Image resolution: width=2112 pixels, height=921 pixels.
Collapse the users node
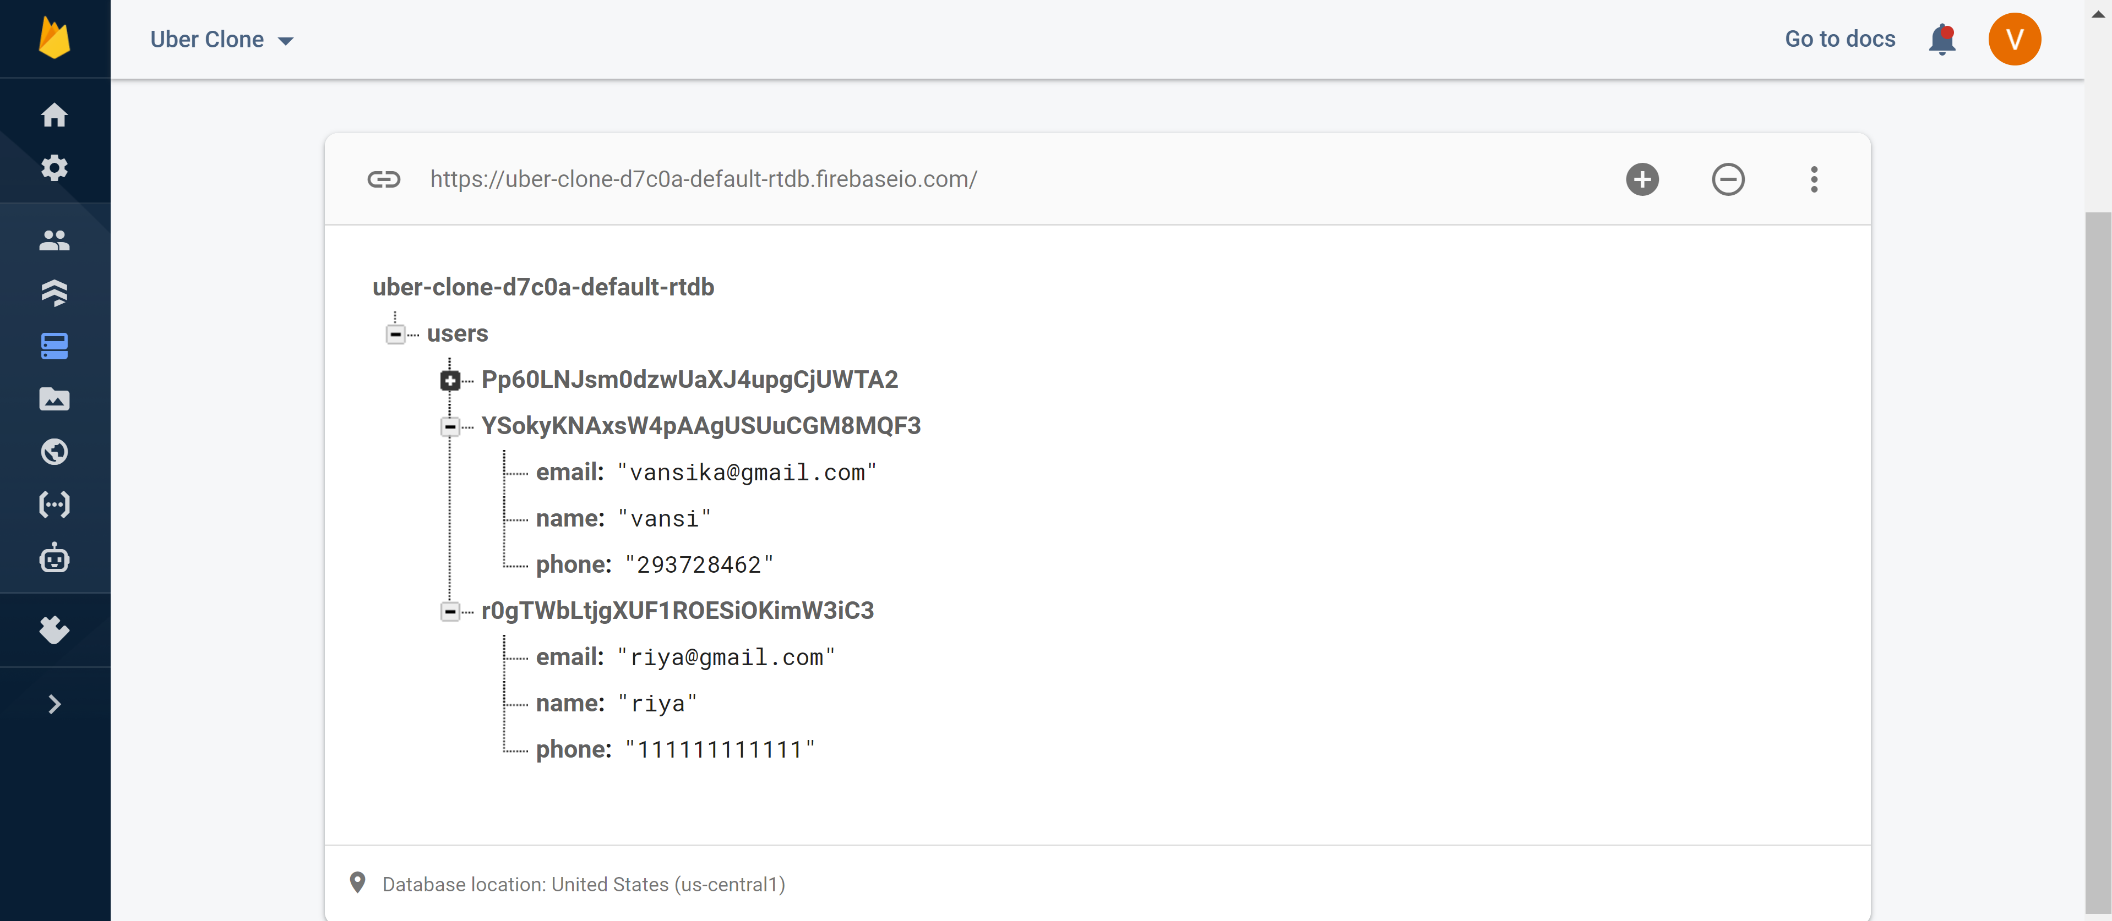[x=395, y=333]
